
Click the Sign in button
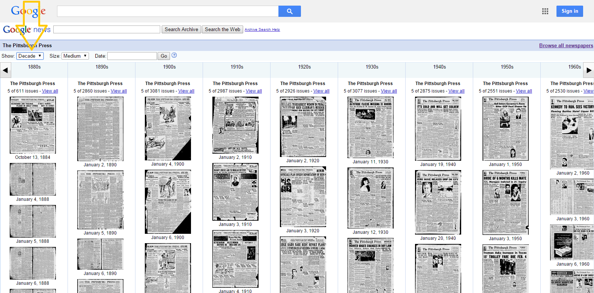pos(570,11)
